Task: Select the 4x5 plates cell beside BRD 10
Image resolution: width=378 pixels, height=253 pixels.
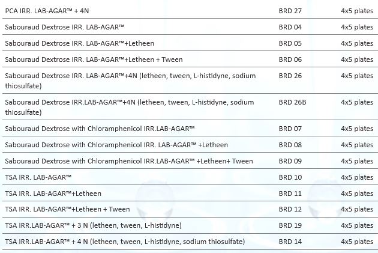Action: [356, 177]
